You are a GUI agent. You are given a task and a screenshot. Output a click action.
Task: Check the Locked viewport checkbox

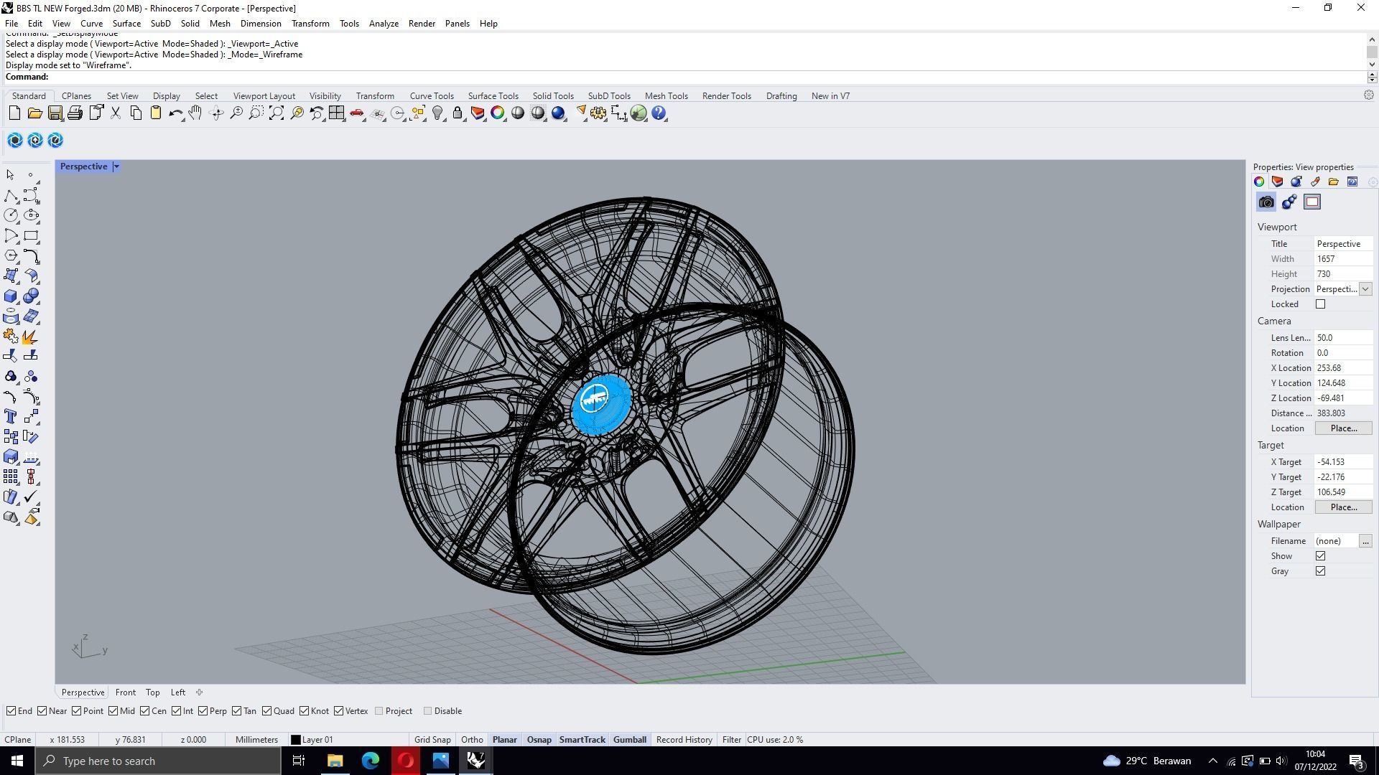click(x=1320, y=304)
